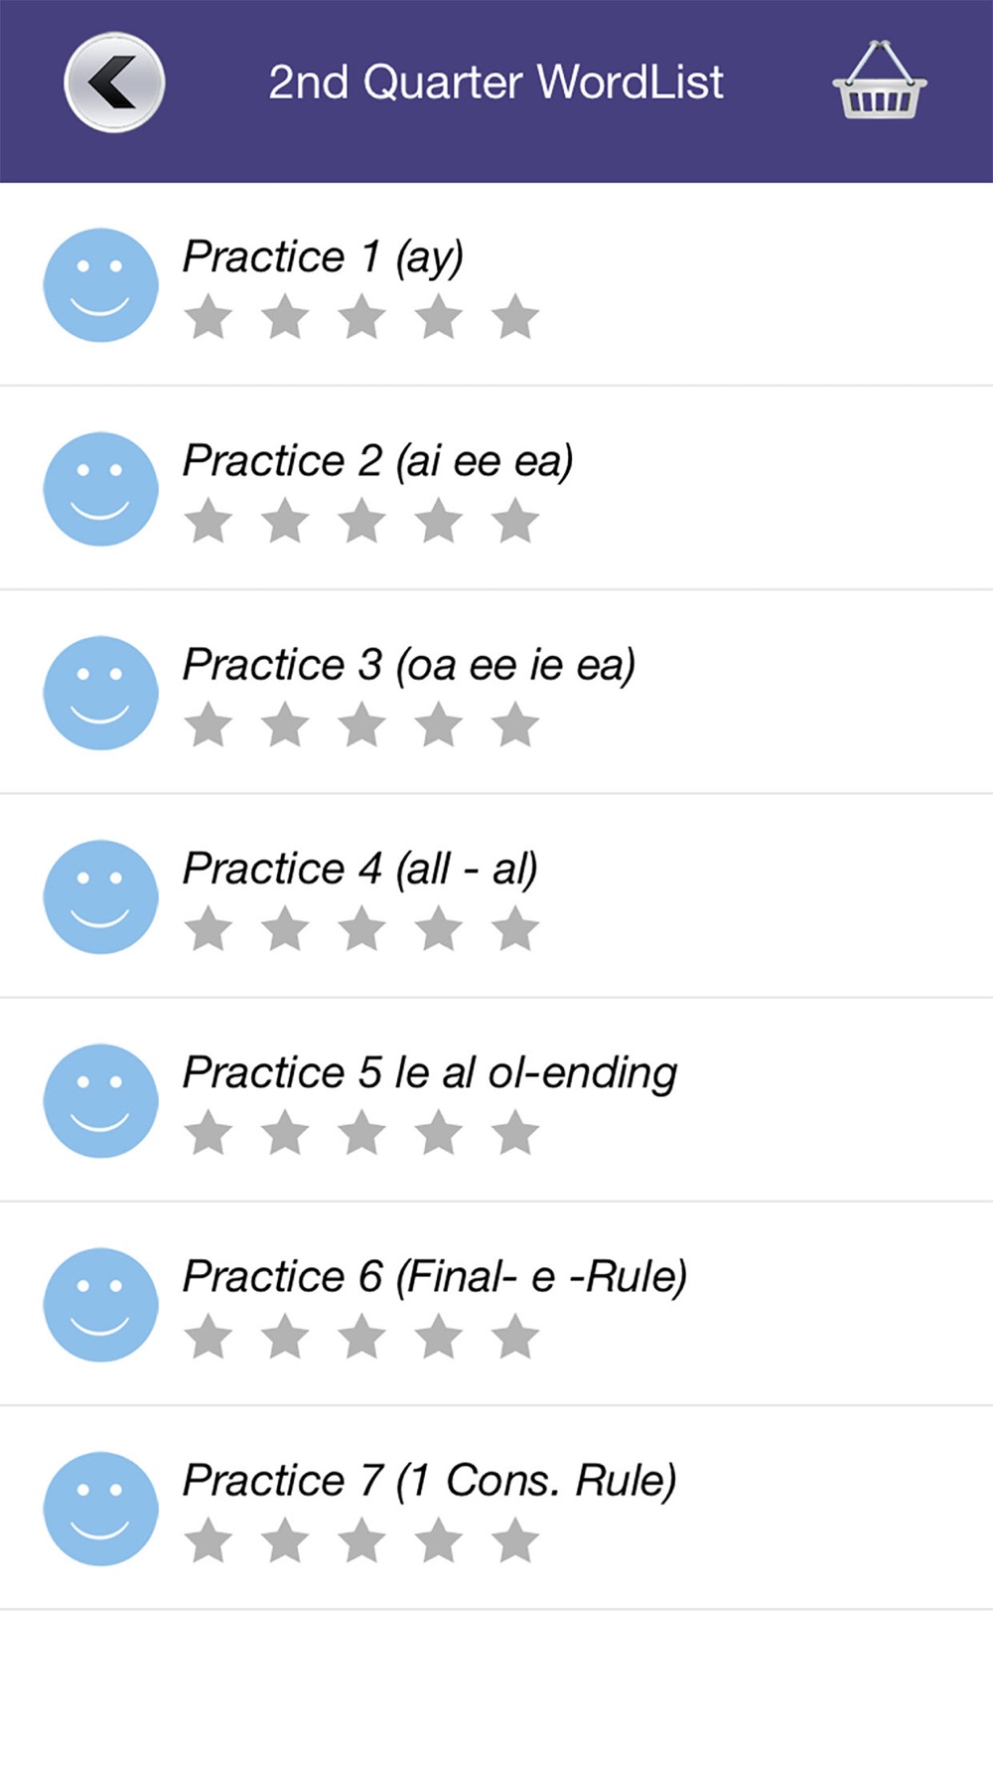Screen dimensions: 993x1767
Task: Open the shopping basket icon
Action: tap(879, 80)
